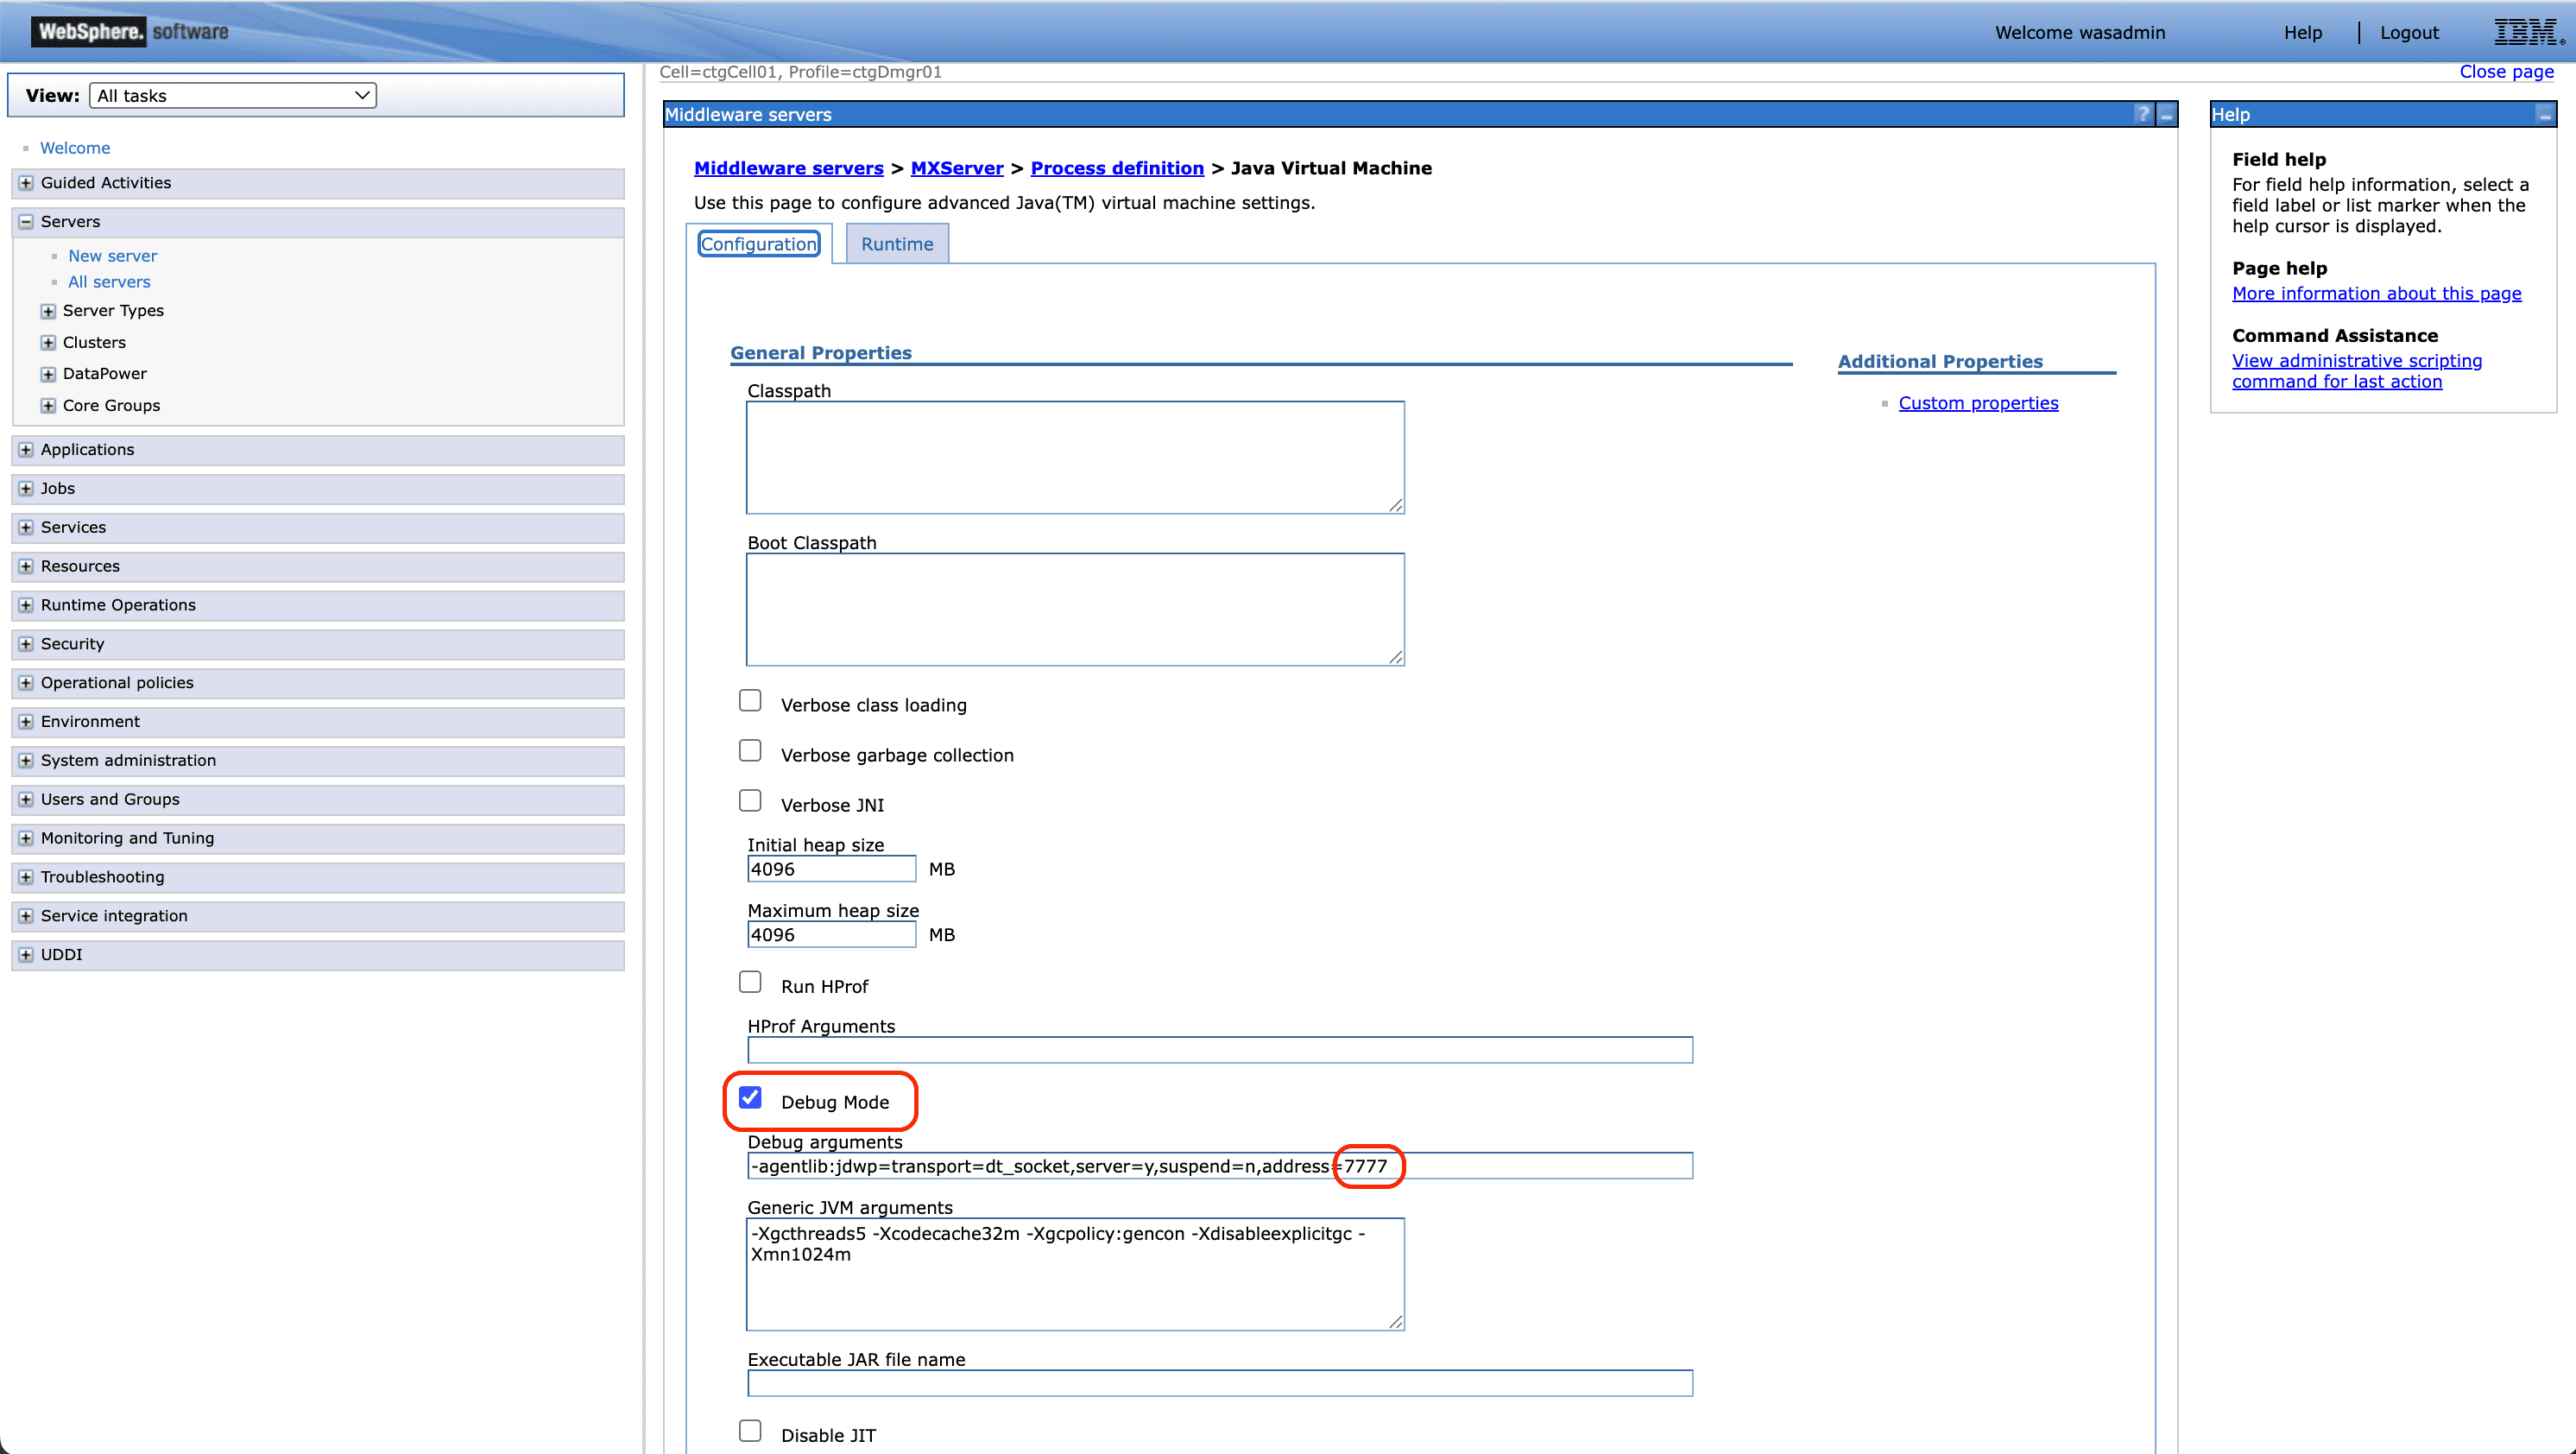This screenshot has height=1454, width=2576.
Task: View administrative scripting command link
Action: click(x=2356, y=371)
